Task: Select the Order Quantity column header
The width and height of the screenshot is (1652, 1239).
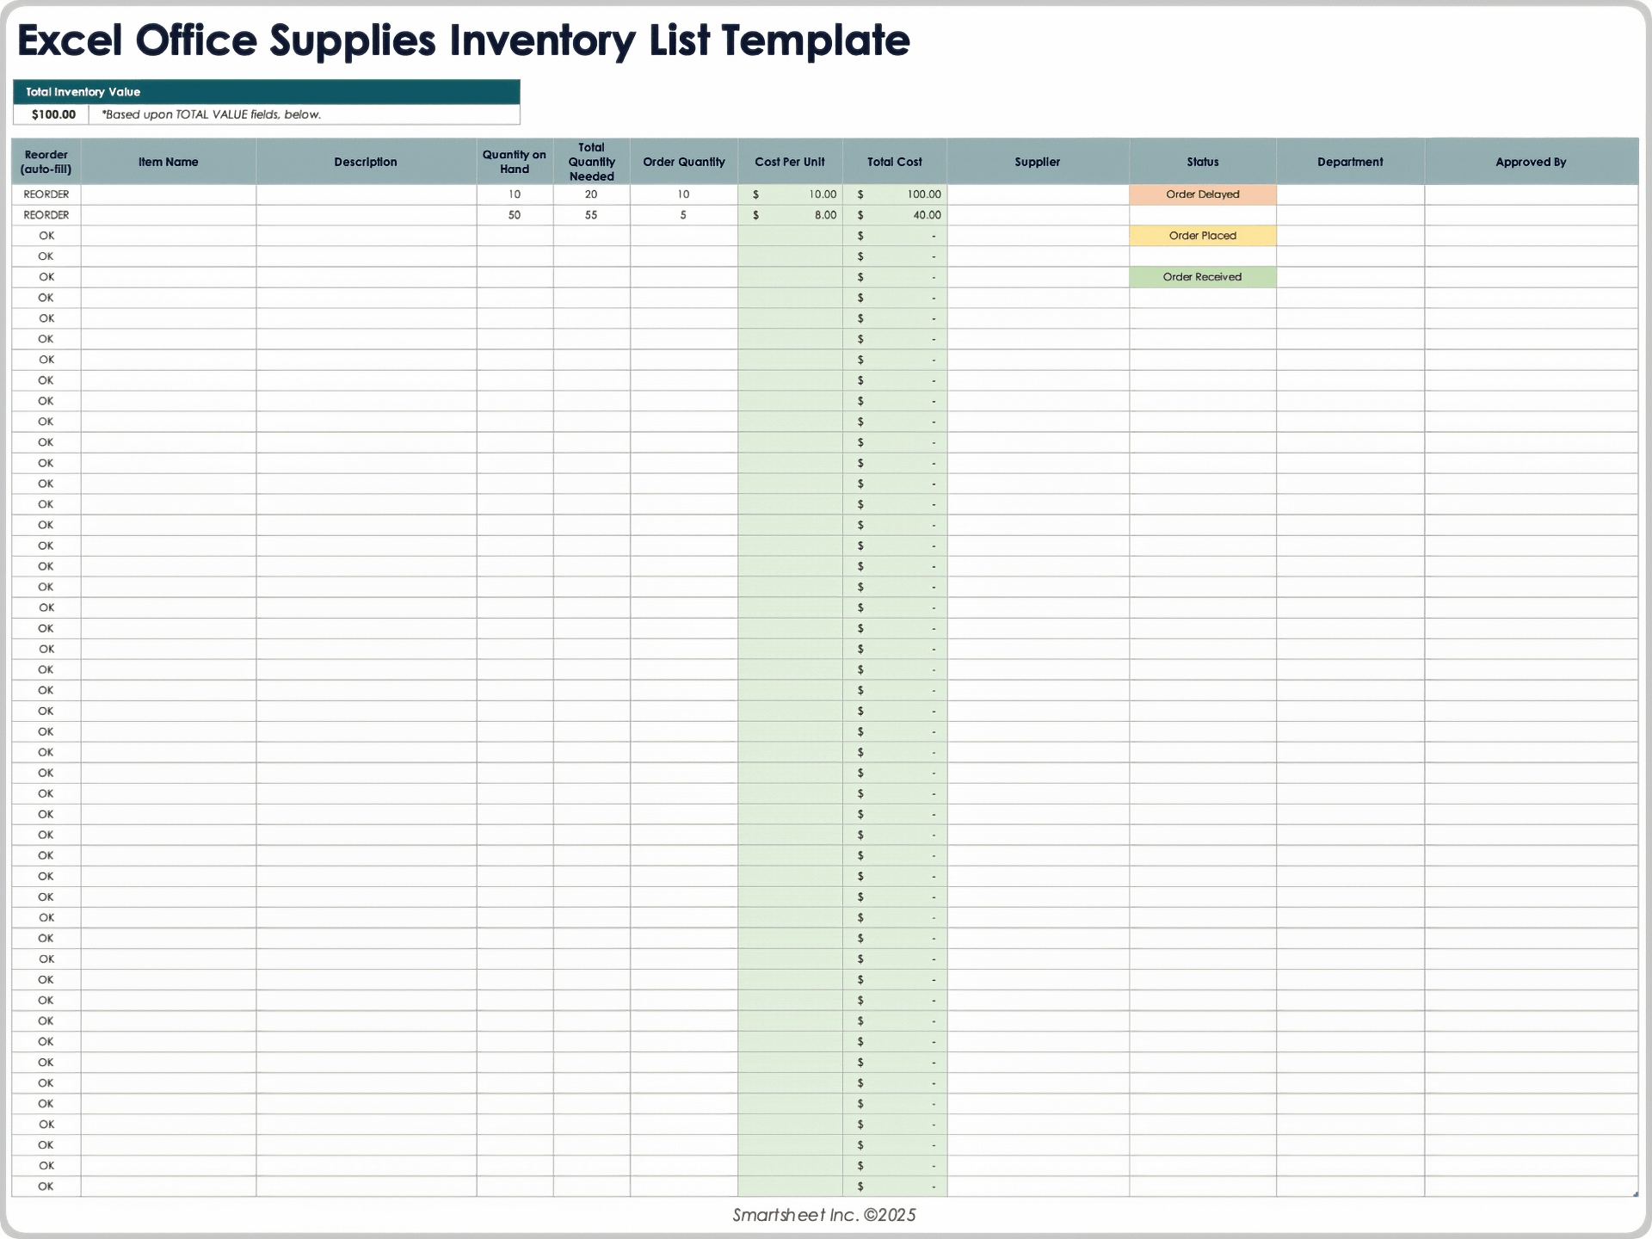Action: pyautogui.click(x=683, y=161)
